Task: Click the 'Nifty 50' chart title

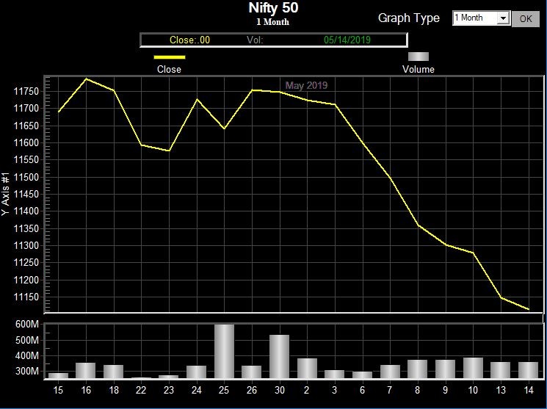Action: coord(273,9)
